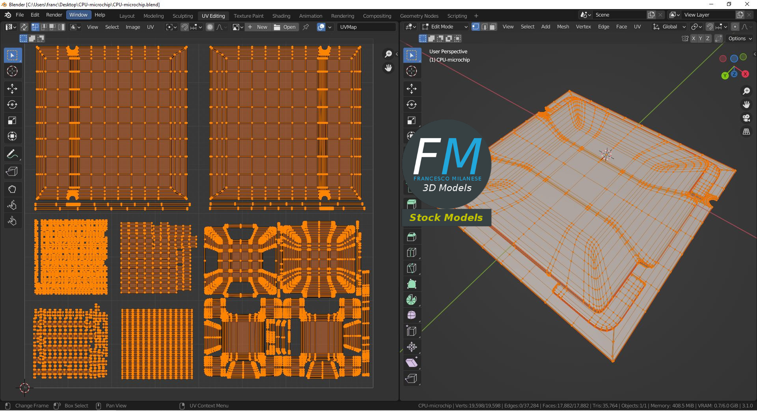Select the Rotate tool in UV editor toolbar
The height and width of the screenshot is (411, 757).
click(12, 105)
